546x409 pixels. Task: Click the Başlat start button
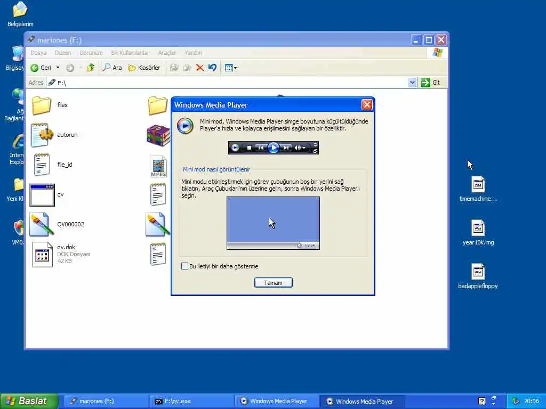click(29, 401)
